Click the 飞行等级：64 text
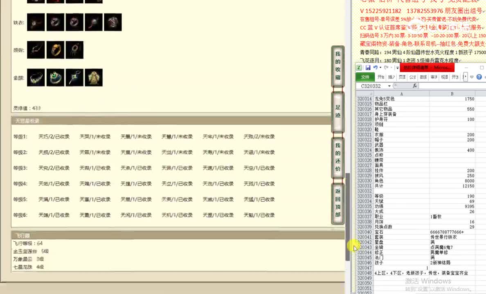486x294 pixels. 28,243
